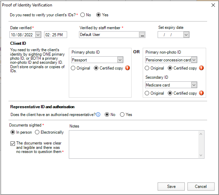Close the Proof of Identity Verification dialog

[213, 5]
